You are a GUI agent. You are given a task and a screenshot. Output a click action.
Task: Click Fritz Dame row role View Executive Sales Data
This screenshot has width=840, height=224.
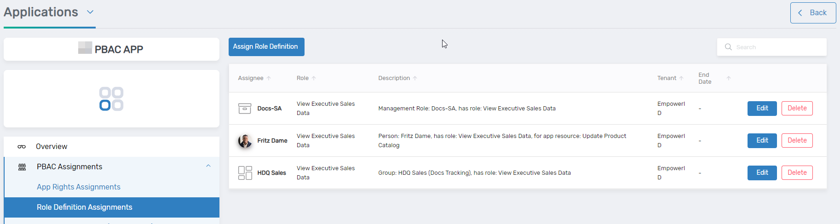point(326,141)
